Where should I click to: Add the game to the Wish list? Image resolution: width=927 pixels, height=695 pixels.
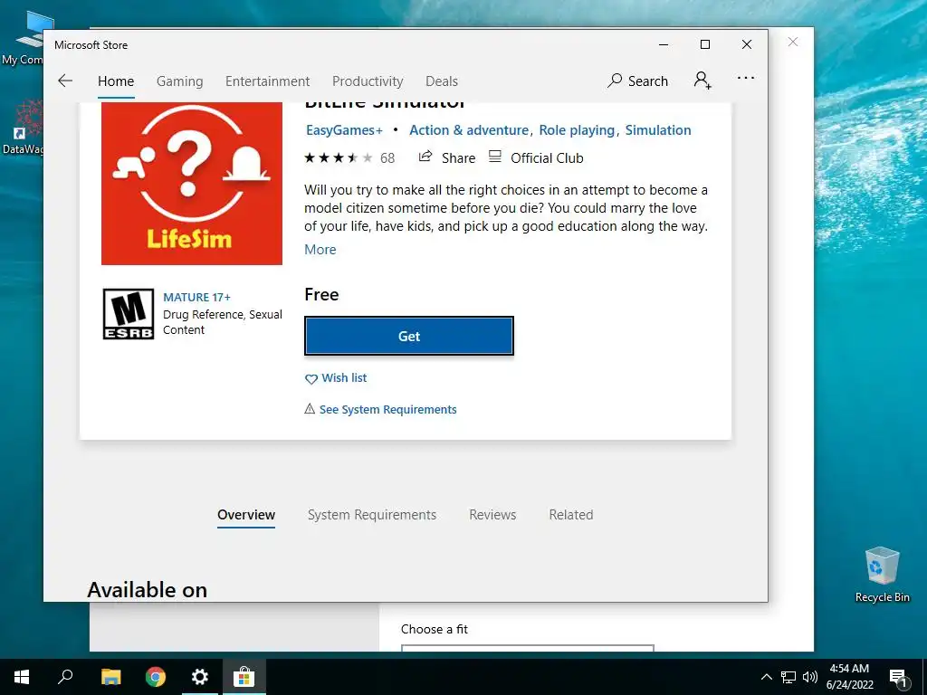(x=335, y=378)
